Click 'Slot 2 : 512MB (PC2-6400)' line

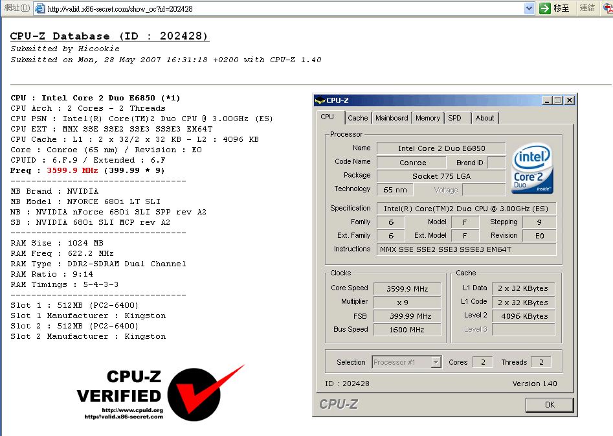pos(74,326)
